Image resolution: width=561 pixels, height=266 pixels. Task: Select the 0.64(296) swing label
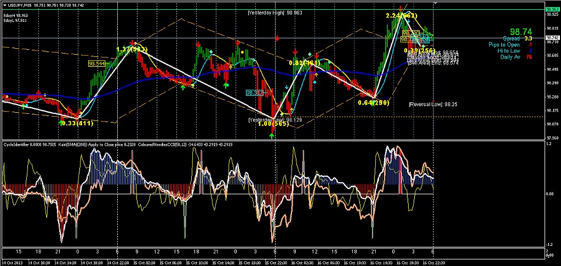coord(373,103)
